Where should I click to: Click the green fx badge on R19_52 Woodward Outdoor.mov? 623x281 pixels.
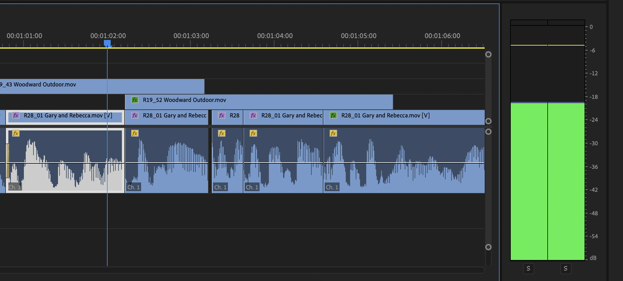pyautogui.click(x=135, y=100)
